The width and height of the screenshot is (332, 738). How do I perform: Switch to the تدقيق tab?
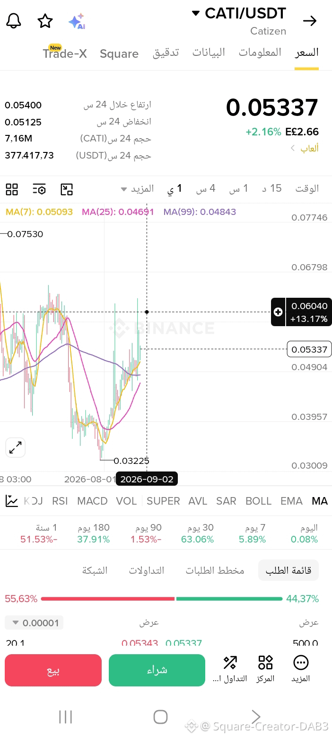166,53
